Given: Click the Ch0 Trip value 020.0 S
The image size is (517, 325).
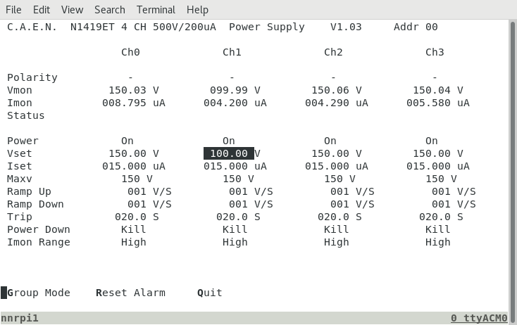Looking at the screenshot, I should [137, 217].
